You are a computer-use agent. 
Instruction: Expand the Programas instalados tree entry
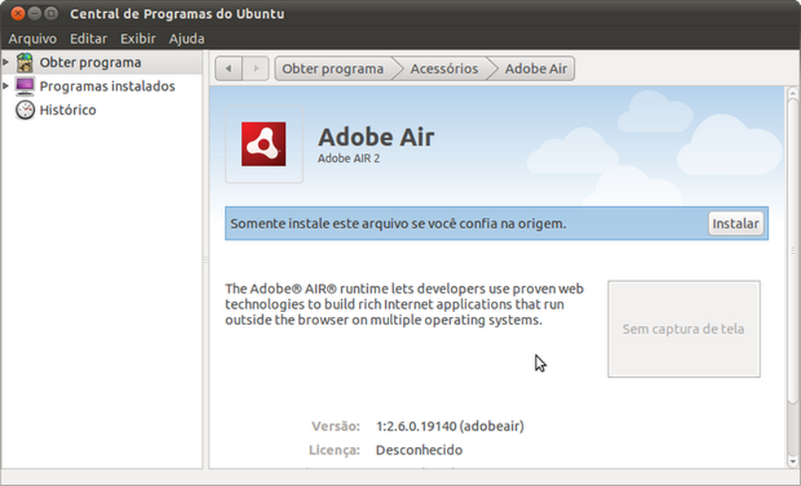click(7, 85)
